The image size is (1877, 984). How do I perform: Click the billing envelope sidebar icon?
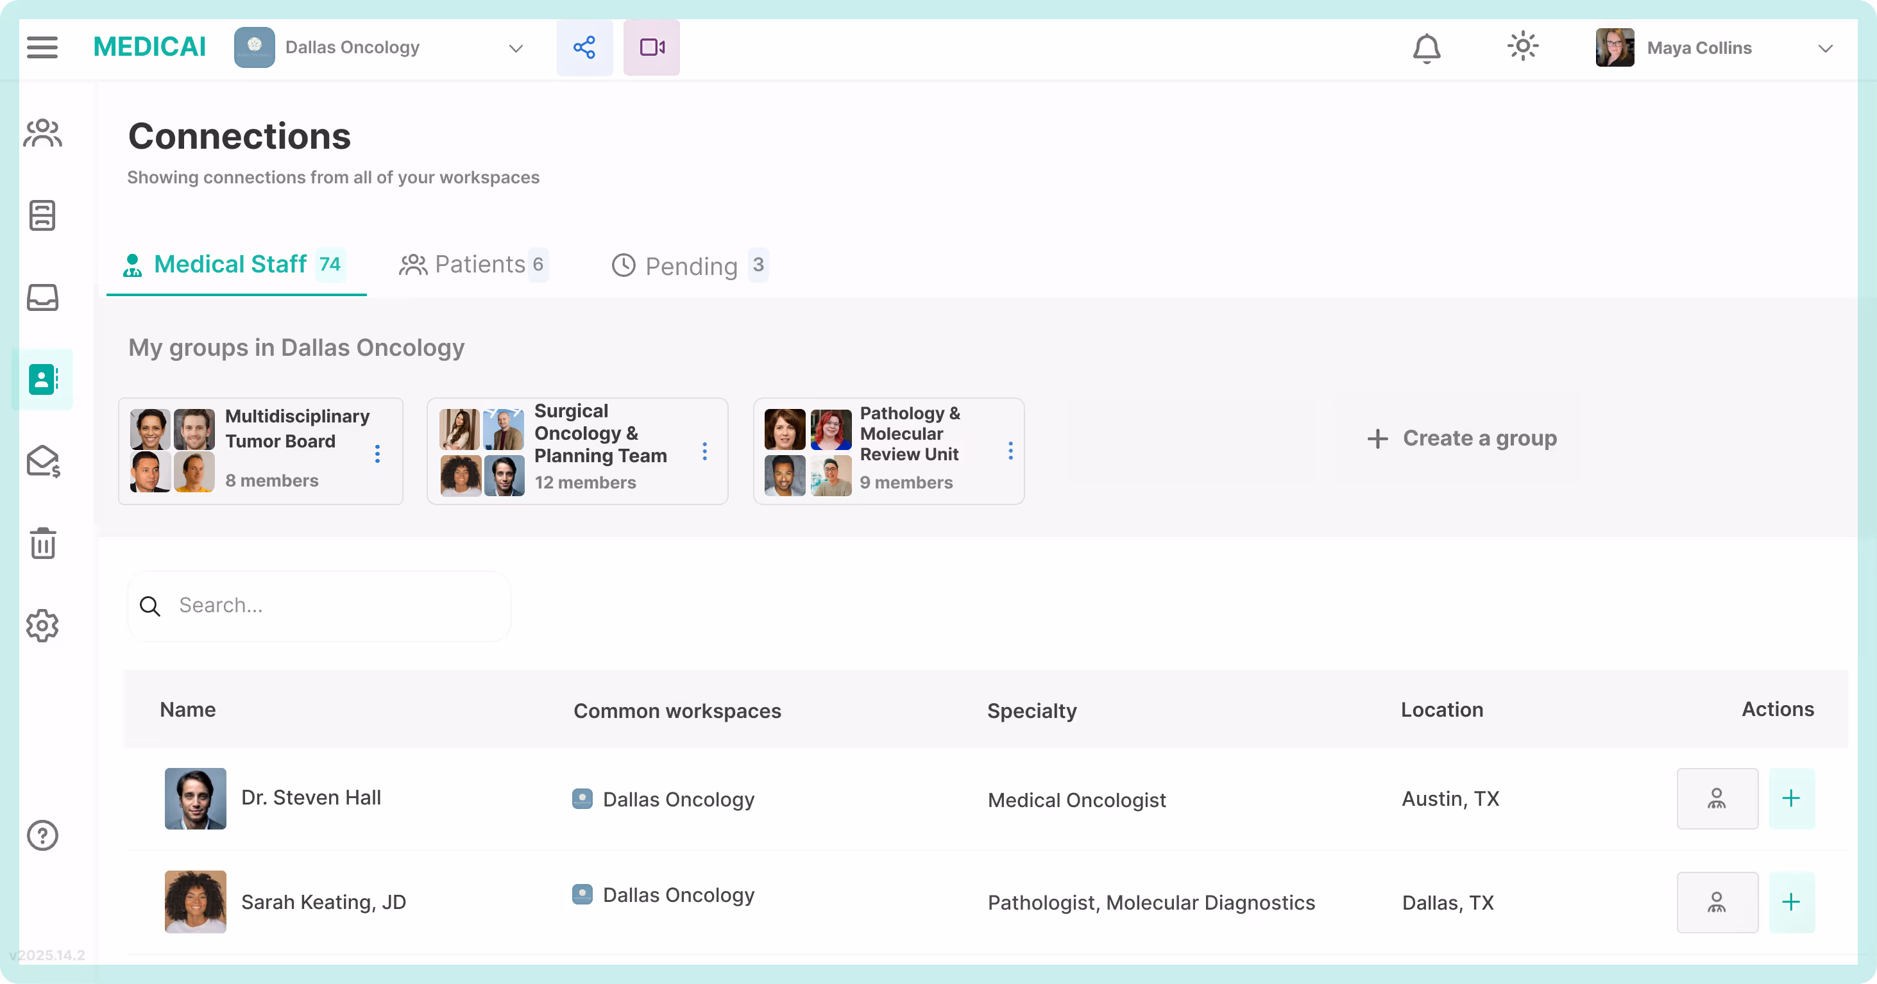click(x=43, y=461)
